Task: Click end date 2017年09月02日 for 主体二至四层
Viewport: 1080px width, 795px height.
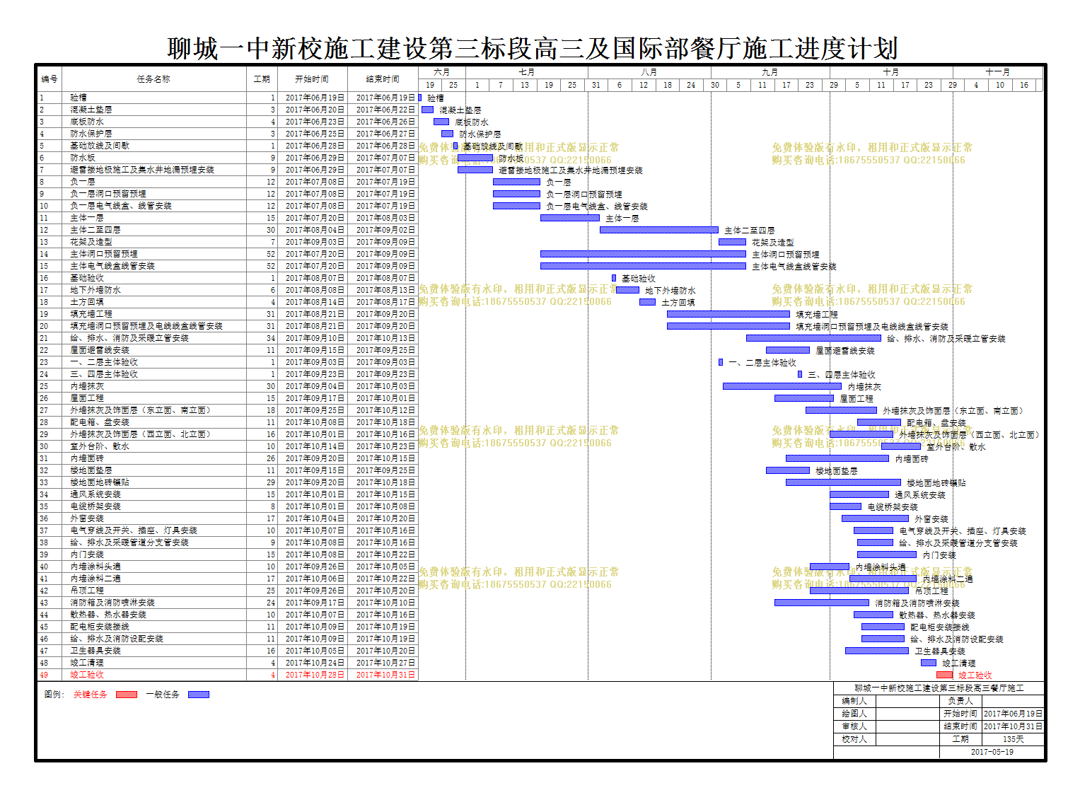Action: tap(385, 230)
